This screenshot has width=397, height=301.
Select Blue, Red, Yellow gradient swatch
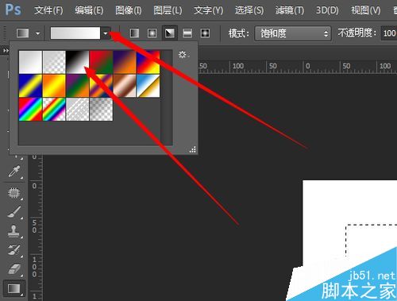pyautogui.click(x=148, y=62)
